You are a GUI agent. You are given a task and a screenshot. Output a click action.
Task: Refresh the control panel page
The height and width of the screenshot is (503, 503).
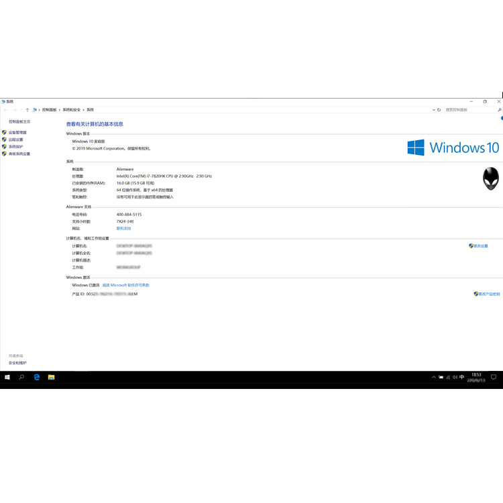[x=439, y=110]
